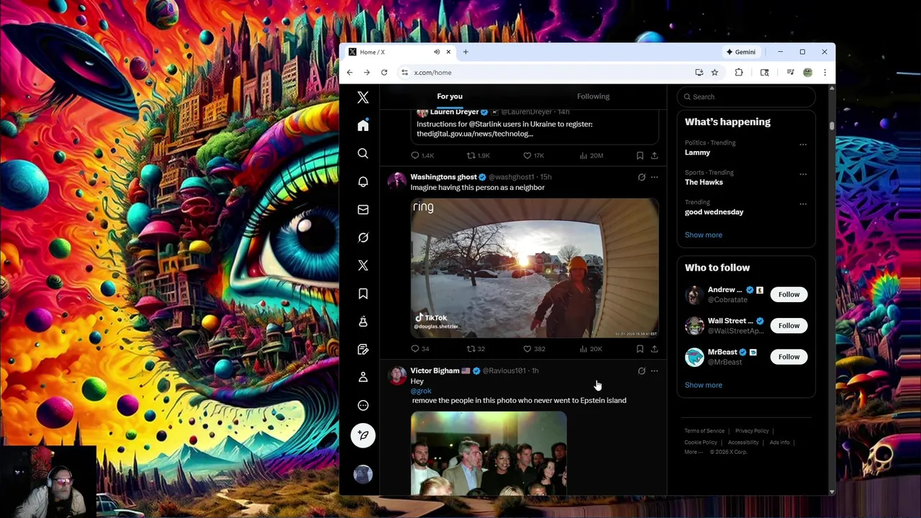Click Grok icon on Victor Bigham post
921x518 pixels.
641,371
